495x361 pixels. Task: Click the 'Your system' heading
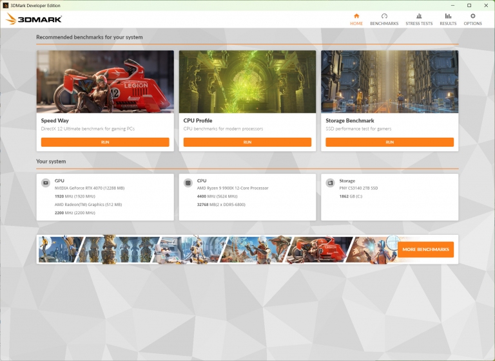click(x=51, y=162)
